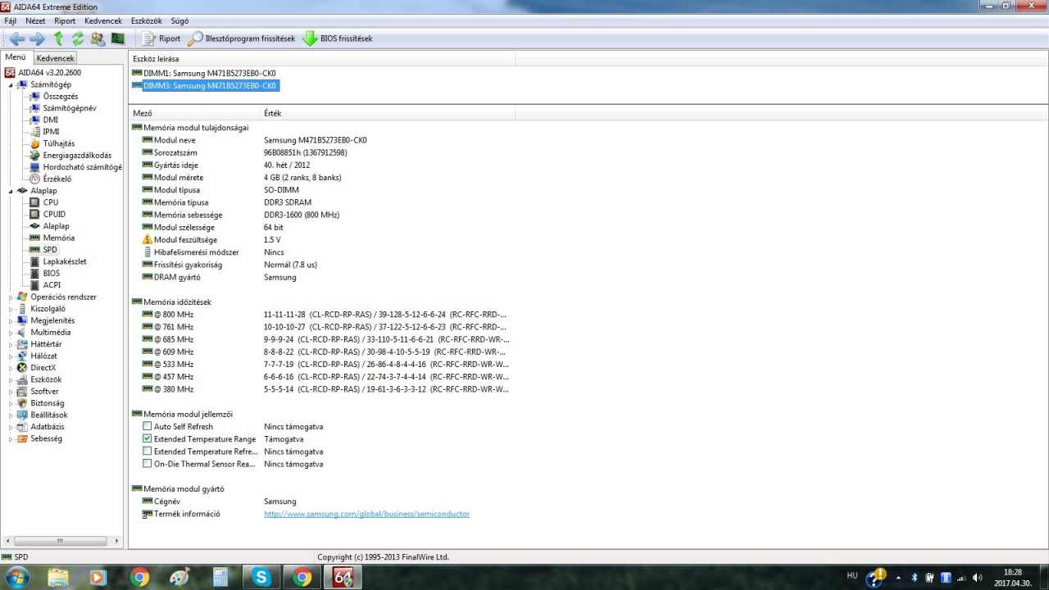Select SPD in the tree
This screenshot has height=590, width=1049.
[50, 249]
